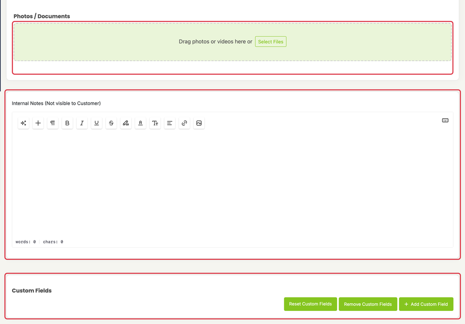Image resolution: width=465 pixels, height=324 pixels.
Task: Toggle underline formatting
Action: click(x=96, y=123)
